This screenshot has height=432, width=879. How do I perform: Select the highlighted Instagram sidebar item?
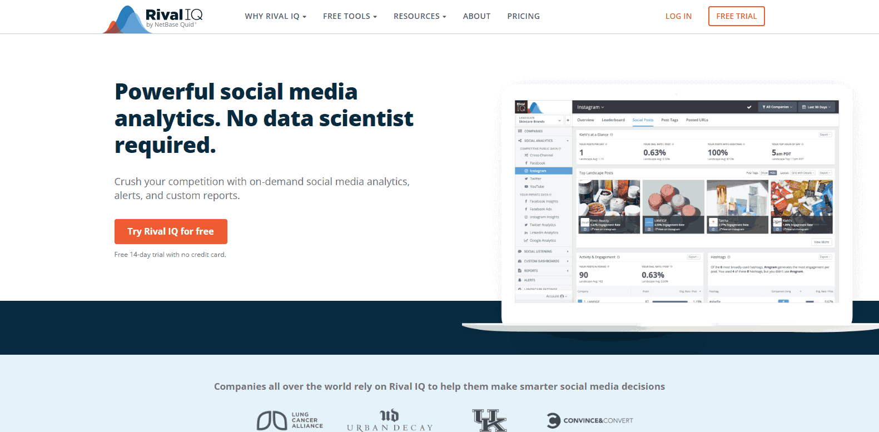coord(543,171)
